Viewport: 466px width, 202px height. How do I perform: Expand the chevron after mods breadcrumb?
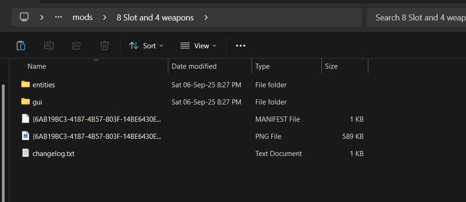click(105, 18)
